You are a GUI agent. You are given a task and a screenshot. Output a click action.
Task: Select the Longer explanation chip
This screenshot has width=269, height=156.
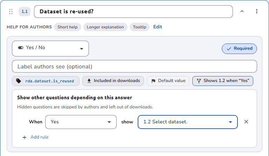coord(105,27)
